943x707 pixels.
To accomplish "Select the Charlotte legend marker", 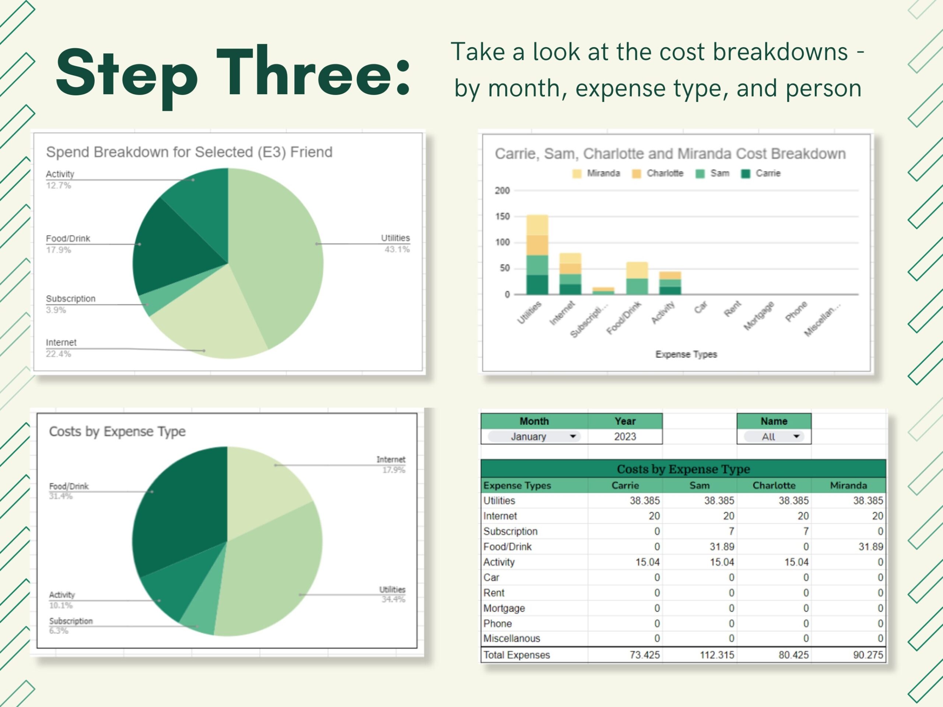I will point(638,173).
